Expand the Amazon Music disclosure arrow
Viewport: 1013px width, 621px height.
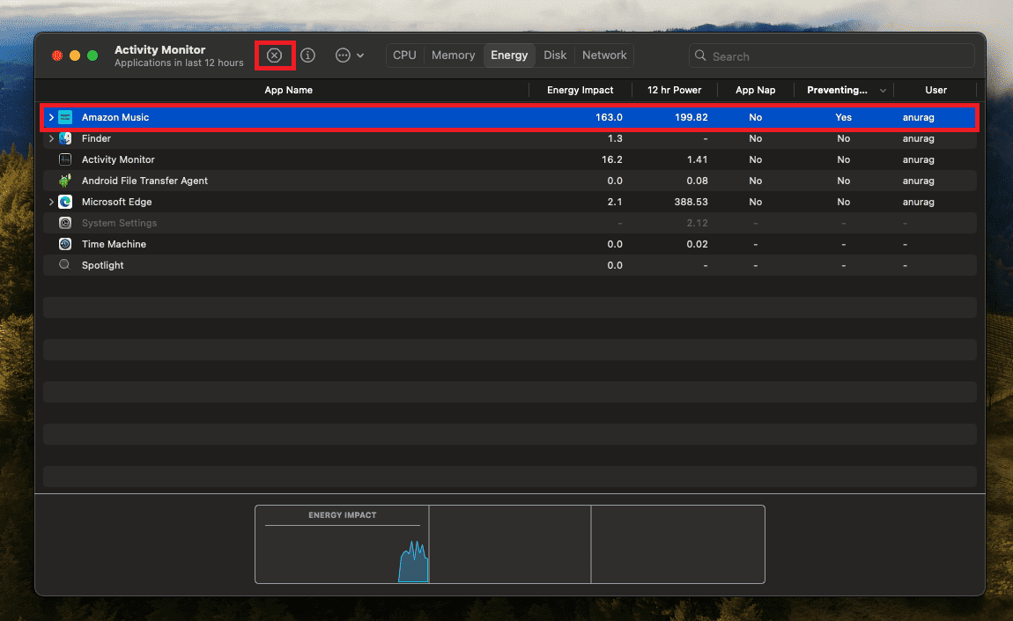click(51, 118)
